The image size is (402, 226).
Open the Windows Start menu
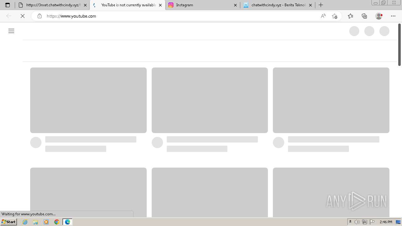(x=8, y=222)
